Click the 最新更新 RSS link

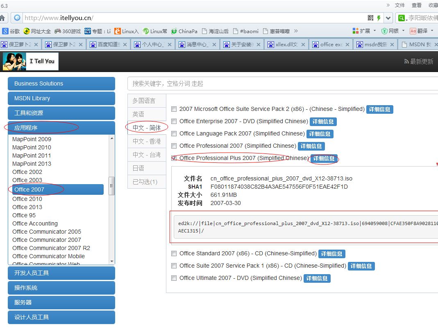[x=418, y=61]
